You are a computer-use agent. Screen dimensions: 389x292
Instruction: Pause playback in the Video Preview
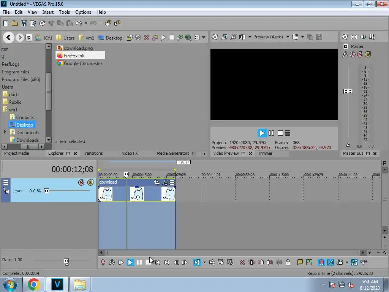point(271,133)
